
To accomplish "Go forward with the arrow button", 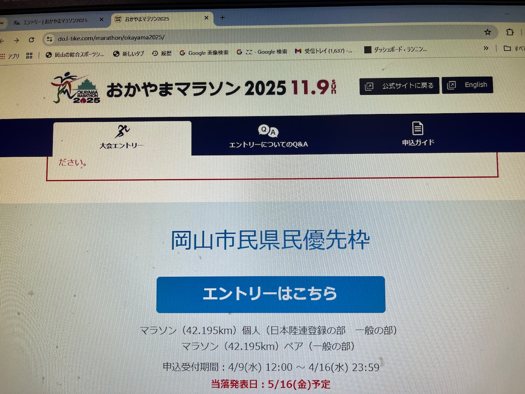I will pos(16,40).
